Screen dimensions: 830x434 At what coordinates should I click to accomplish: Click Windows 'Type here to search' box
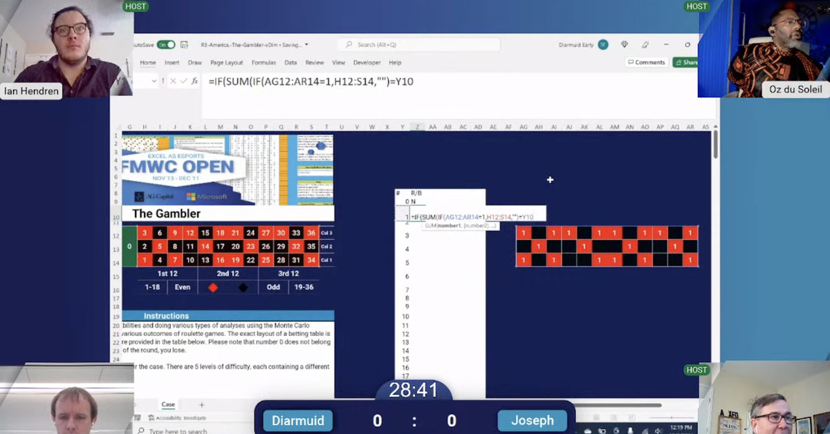[173, 431]
